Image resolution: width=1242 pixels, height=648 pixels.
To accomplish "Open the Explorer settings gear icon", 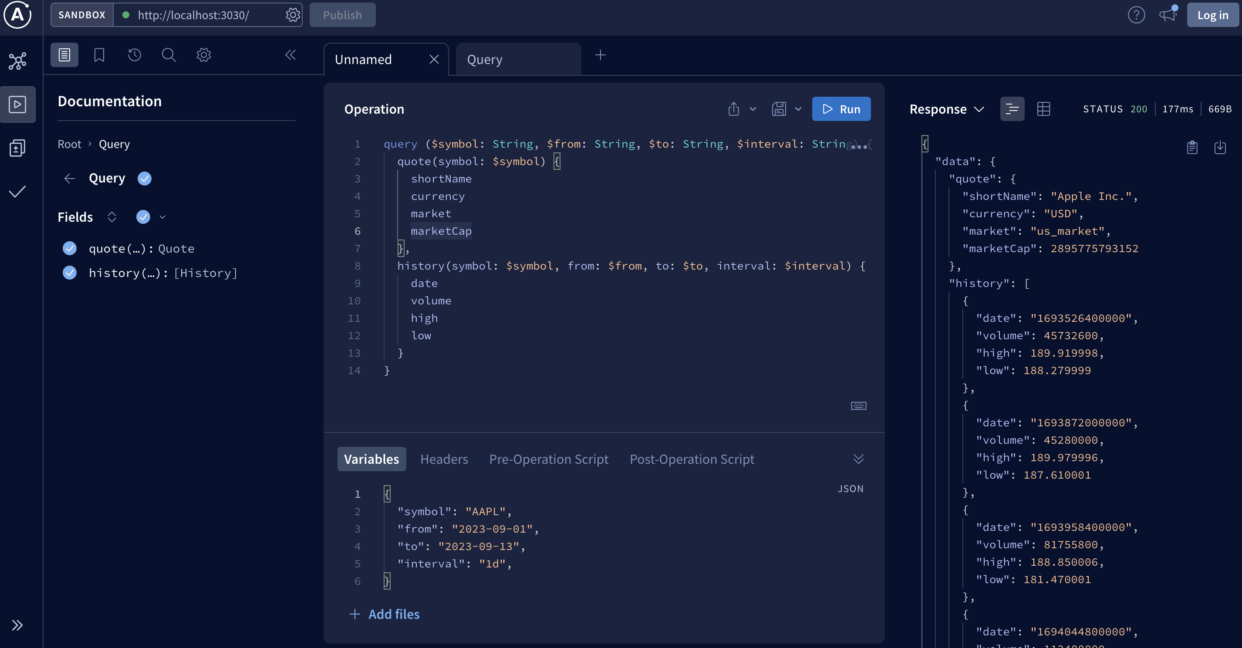I will pyautogui.click(x=203, y=55).
